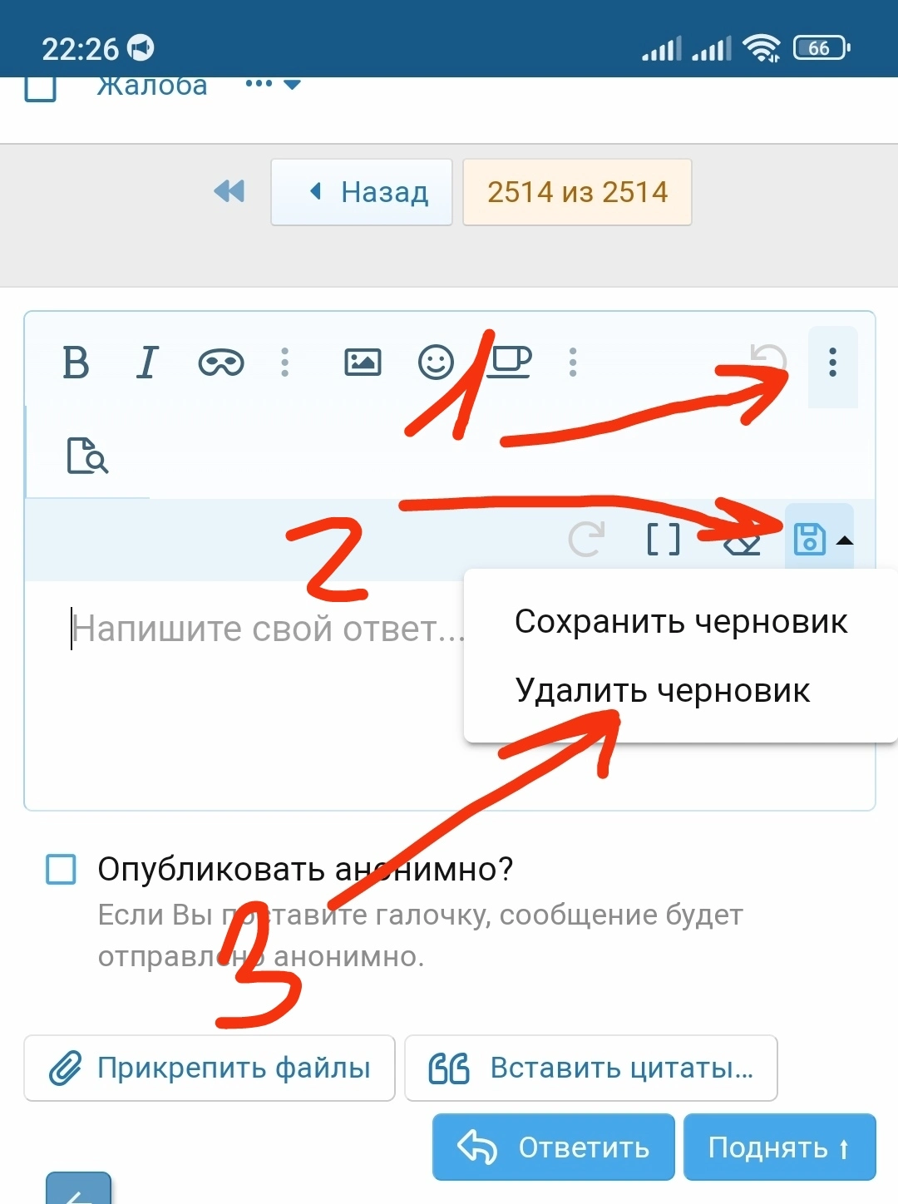Enable the publish anonymously checkbox

(x=61, y=870)
